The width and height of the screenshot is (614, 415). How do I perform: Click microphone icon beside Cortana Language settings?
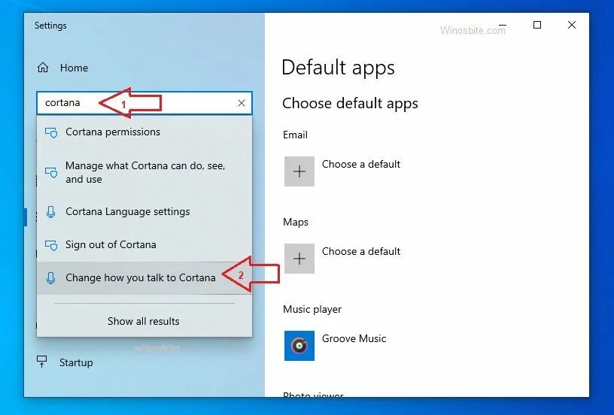tap(51, 212)
